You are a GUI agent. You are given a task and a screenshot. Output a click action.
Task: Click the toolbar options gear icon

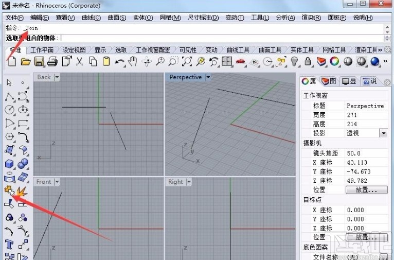click(x=388, y=49)
